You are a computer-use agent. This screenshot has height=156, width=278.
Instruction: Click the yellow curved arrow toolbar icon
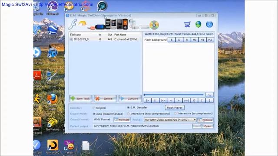click(x=83, y=23)
